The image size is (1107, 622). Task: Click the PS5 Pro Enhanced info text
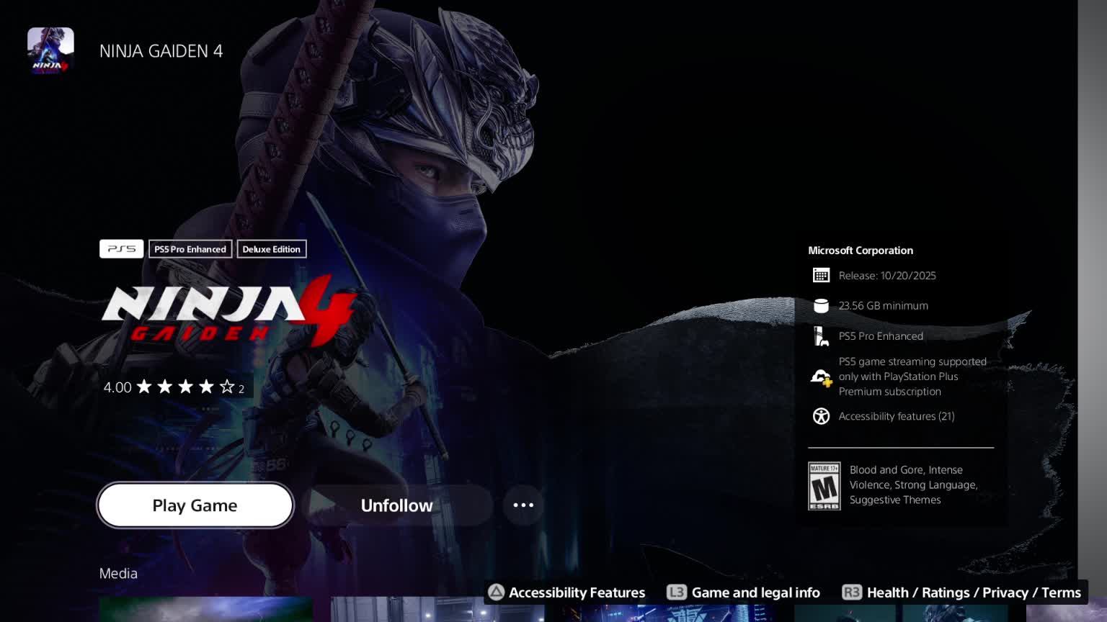(881, 336)
